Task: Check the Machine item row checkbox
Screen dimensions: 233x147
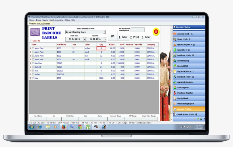Action: (x=33, y=63)
